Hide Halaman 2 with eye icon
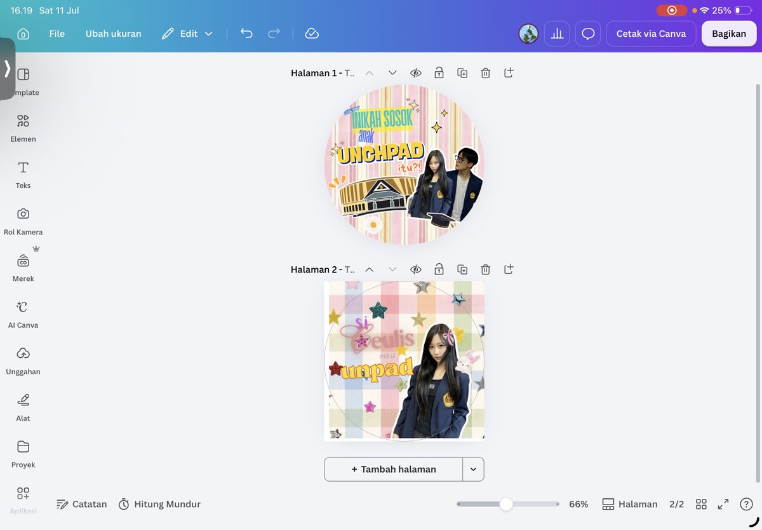Image resolution: width=762 pixels, height=530 pixels. point(416,269)
